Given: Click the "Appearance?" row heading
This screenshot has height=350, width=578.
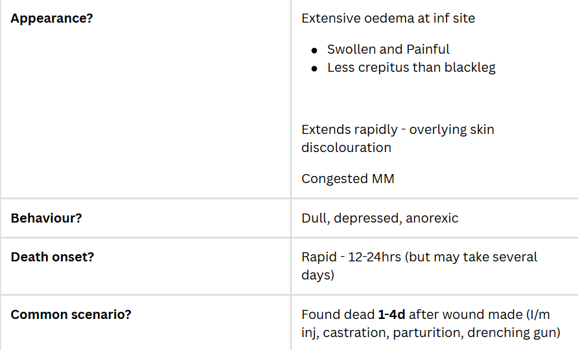Looking at the screenshot, I should 52,18.
